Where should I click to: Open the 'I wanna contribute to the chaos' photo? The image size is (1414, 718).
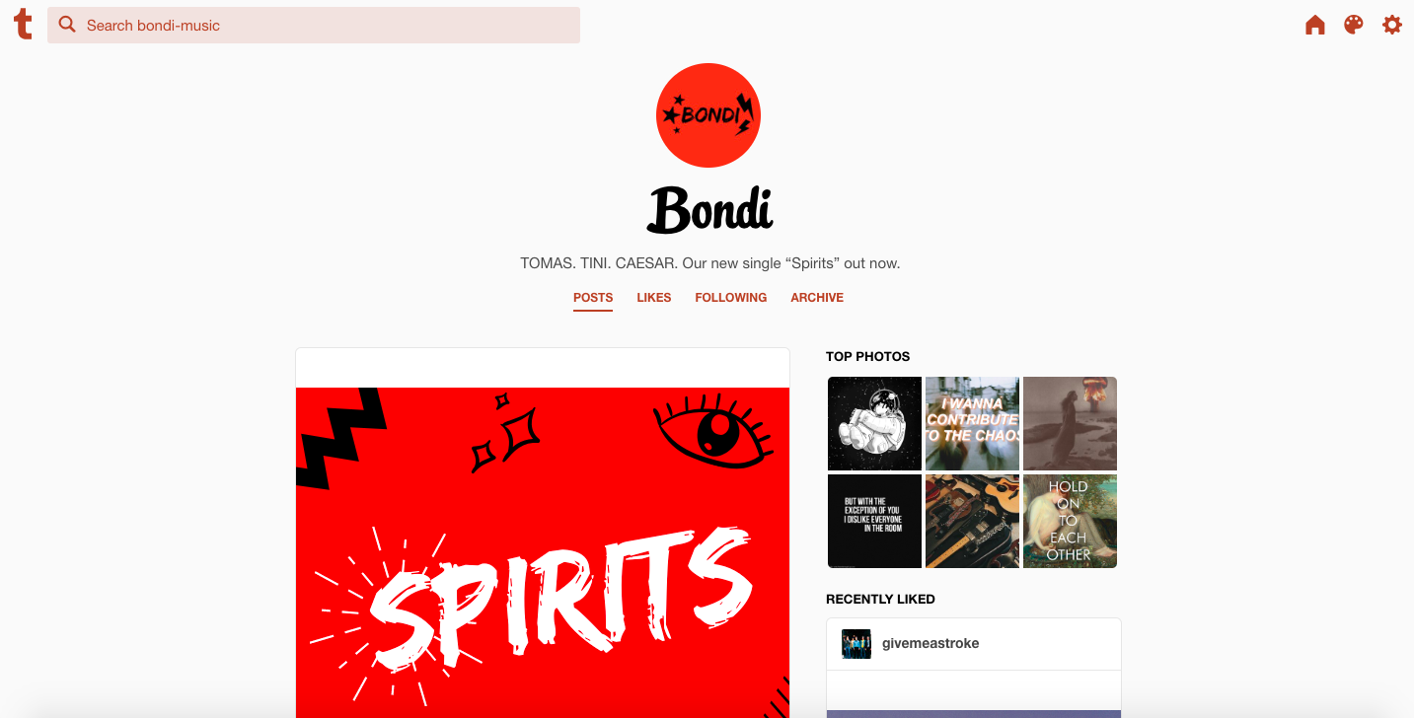972,423
